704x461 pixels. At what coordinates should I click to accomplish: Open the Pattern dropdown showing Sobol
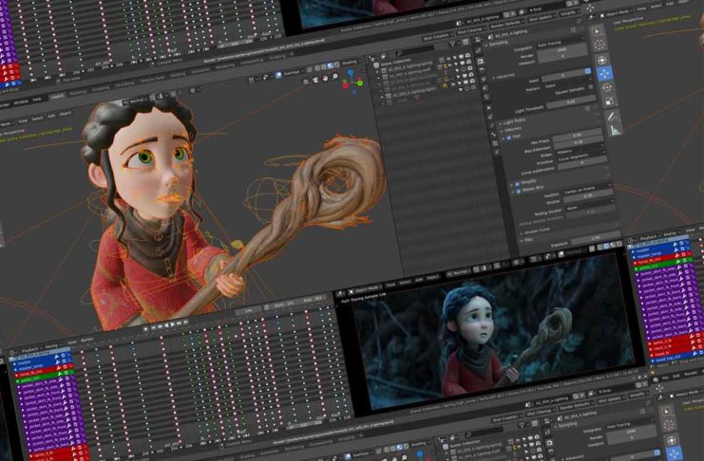(x=566, y=84)
